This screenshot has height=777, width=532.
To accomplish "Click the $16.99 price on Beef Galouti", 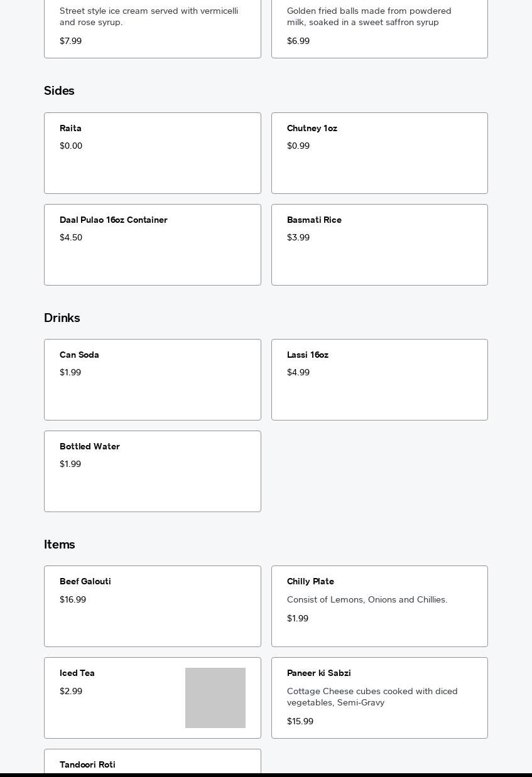I will (73, 599).
